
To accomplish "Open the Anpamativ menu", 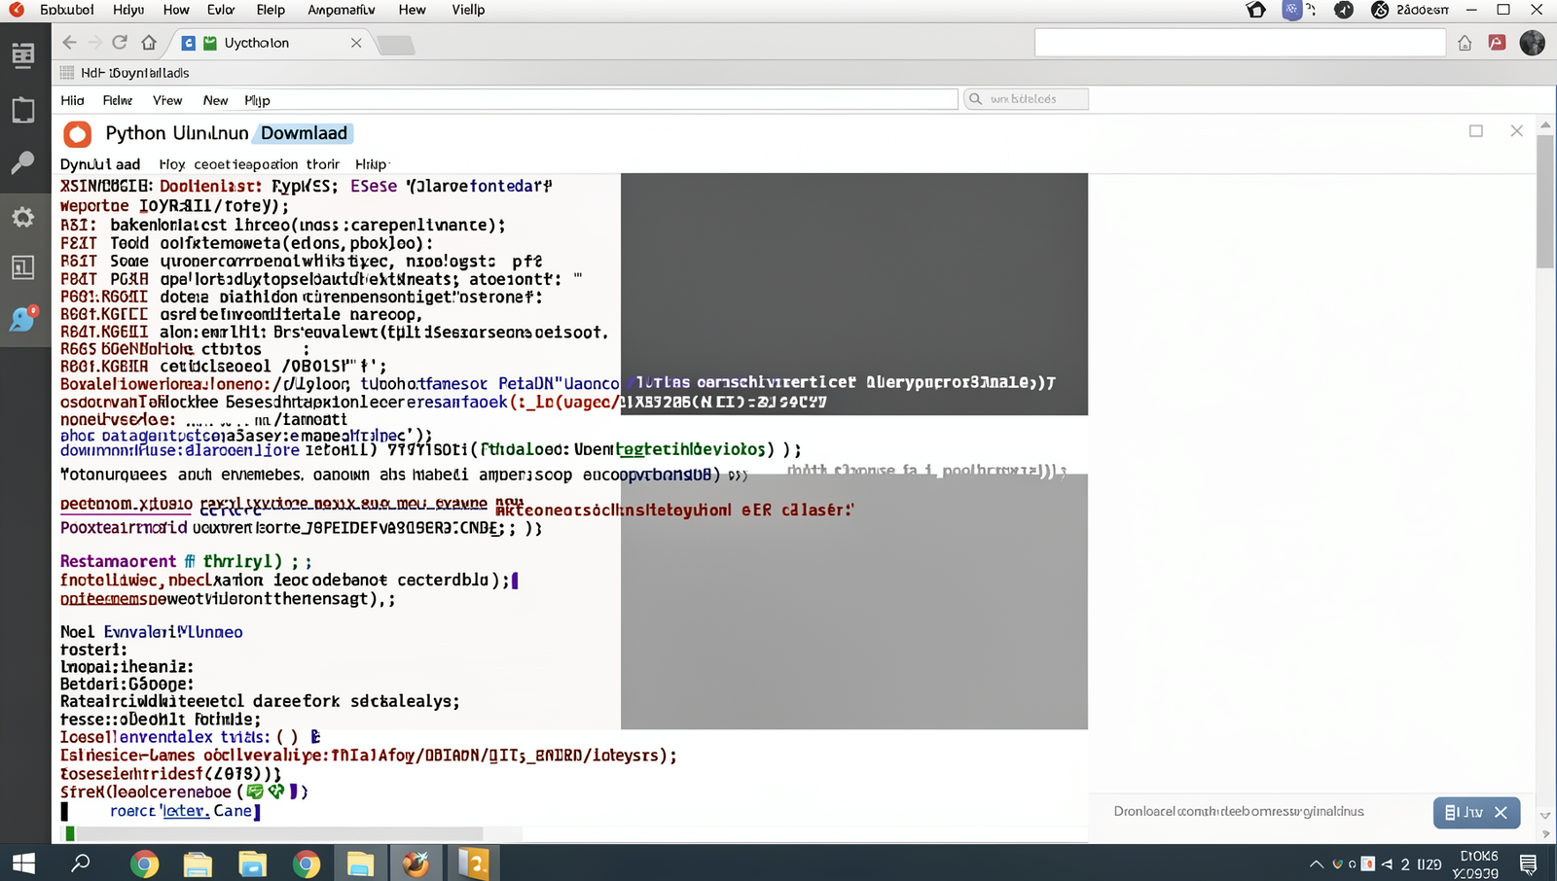I will tap(342, 10).
